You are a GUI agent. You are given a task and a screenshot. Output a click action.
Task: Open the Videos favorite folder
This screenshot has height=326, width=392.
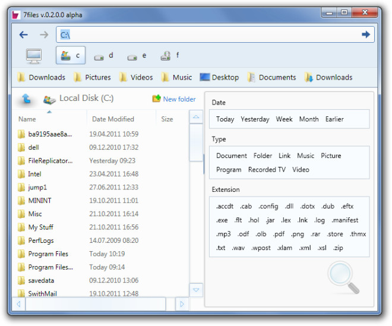click(x=136, y=77)
